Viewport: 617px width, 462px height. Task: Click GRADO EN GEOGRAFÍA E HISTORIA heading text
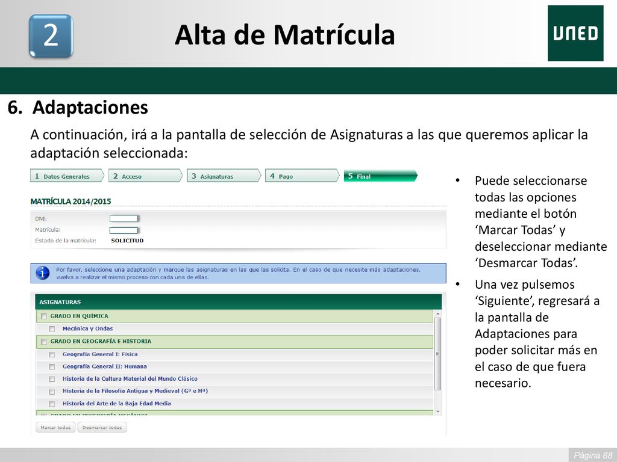pyautogui.click(x=101, y=342)
